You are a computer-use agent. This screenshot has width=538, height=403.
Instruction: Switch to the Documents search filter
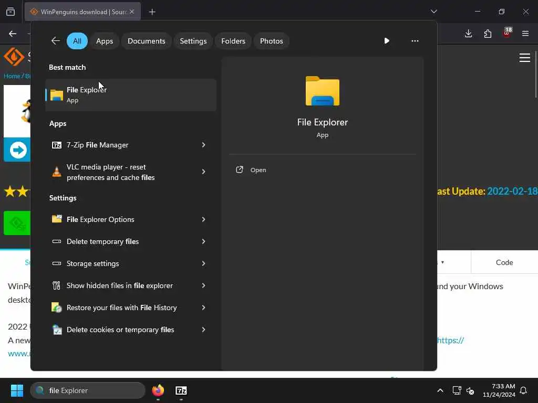[x=147, y=41]
